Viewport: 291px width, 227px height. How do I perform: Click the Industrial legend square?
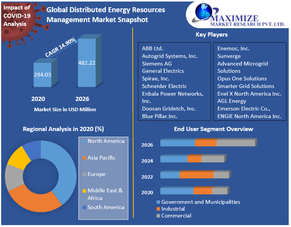click(158, 209)
